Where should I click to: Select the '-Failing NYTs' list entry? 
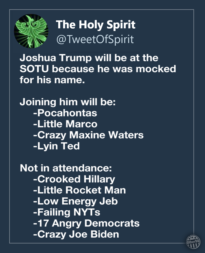[67, 212]
